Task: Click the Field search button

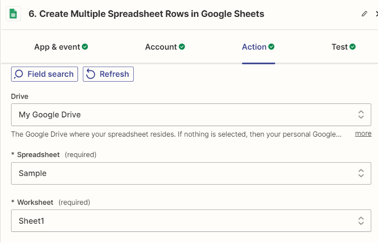Action: click(45, 74)
